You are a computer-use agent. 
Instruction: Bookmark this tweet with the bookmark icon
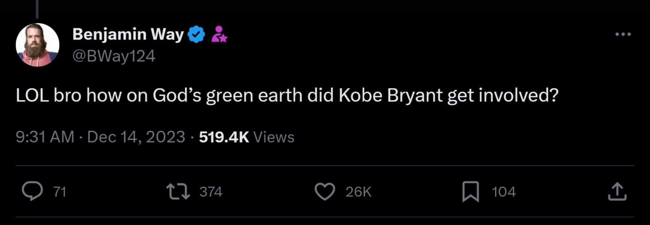click(x=470, y=191)
